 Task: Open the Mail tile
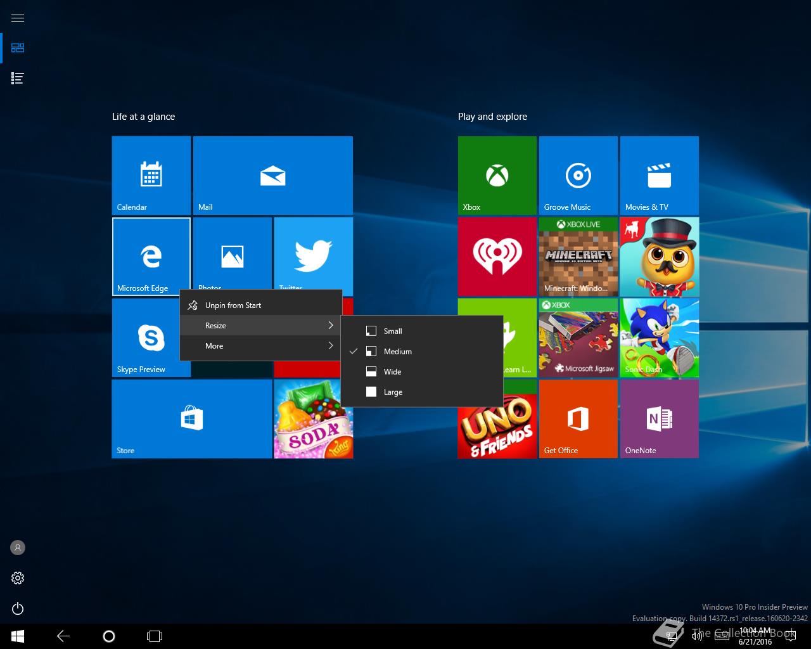pos(273,176)
